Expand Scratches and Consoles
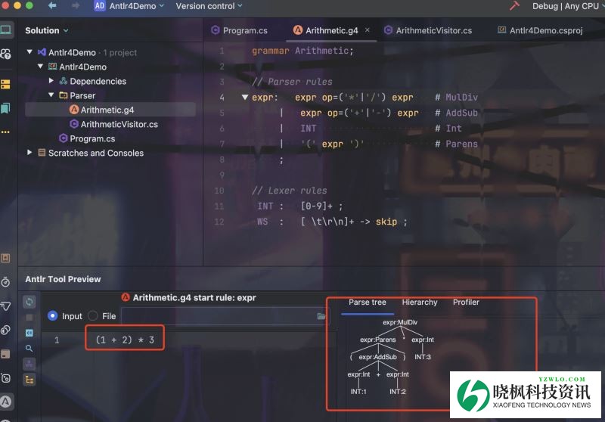 tap(29, 152)
